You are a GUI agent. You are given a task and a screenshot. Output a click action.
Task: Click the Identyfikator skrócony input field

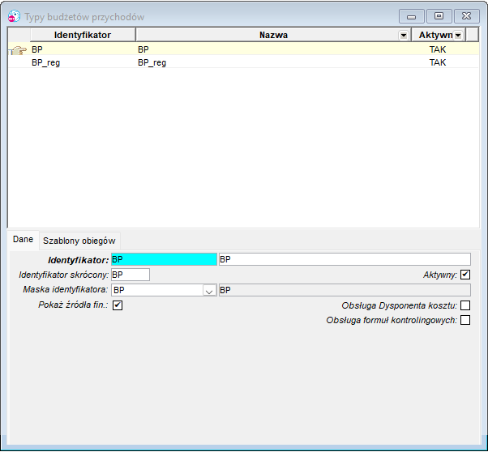[131, 275]
